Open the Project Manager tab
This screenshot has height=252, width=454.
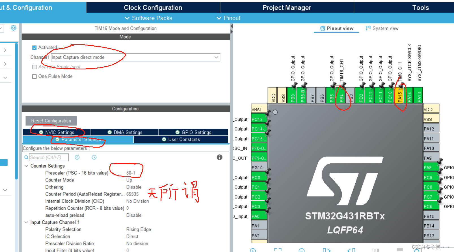click(287, 8)
